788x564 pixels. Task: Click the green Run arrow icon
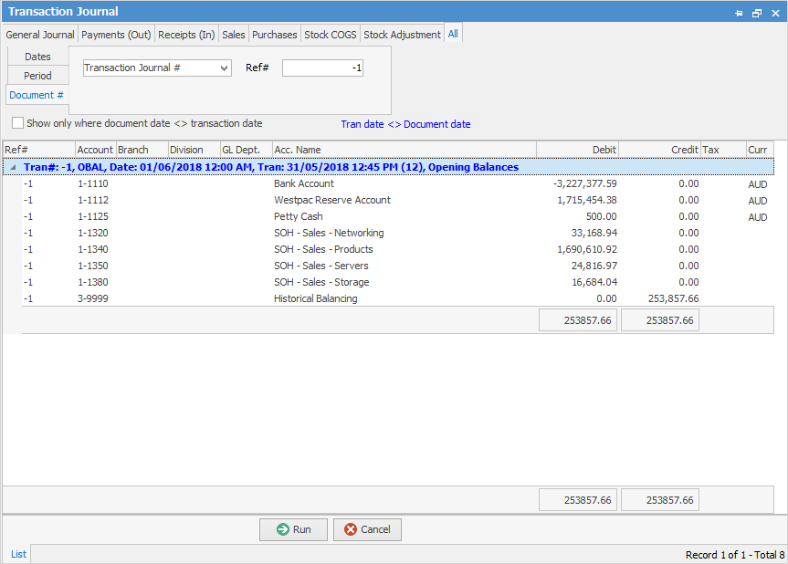point(283,529)
